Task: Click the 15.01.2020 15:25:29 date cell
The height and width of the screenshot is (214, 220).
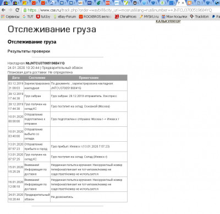Action: tap(16, 169)
